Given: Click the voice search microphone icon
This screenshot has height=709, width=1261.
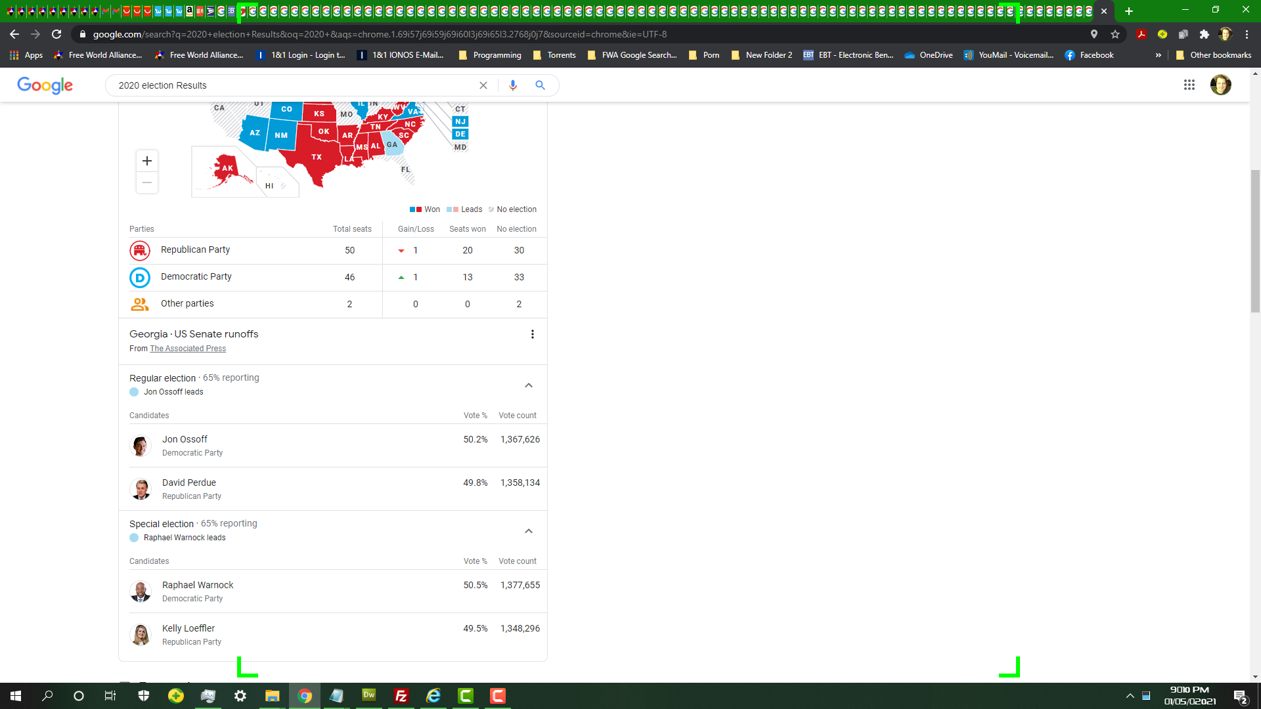Looking at the screenshot, I should click(x=513, y=85).
